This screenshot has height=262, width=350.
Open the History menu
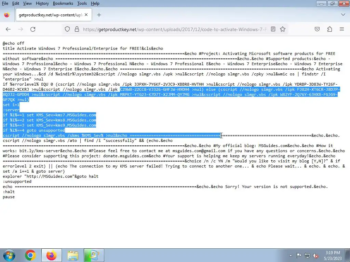pyautogui.click(x=42, y=3)
